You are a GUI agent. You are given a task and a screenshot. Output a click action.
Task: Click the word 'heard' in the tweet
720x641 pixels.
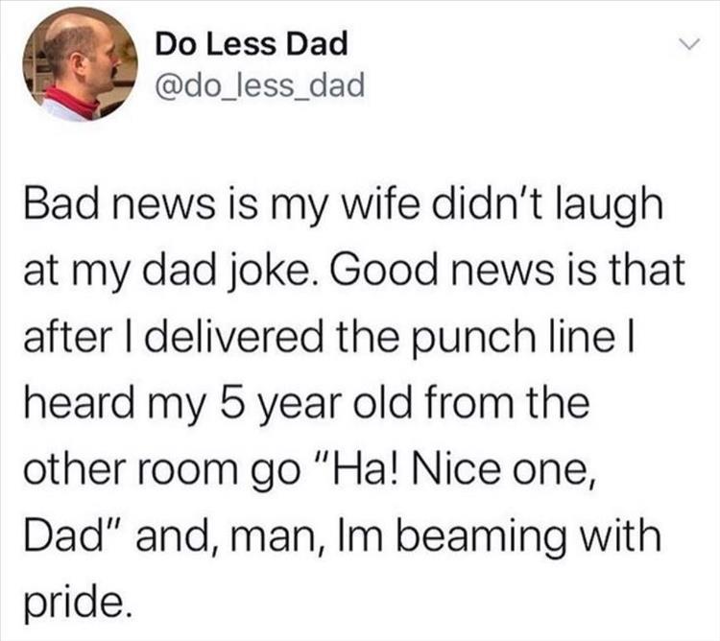pyautogui.click(x=79, y=402)
